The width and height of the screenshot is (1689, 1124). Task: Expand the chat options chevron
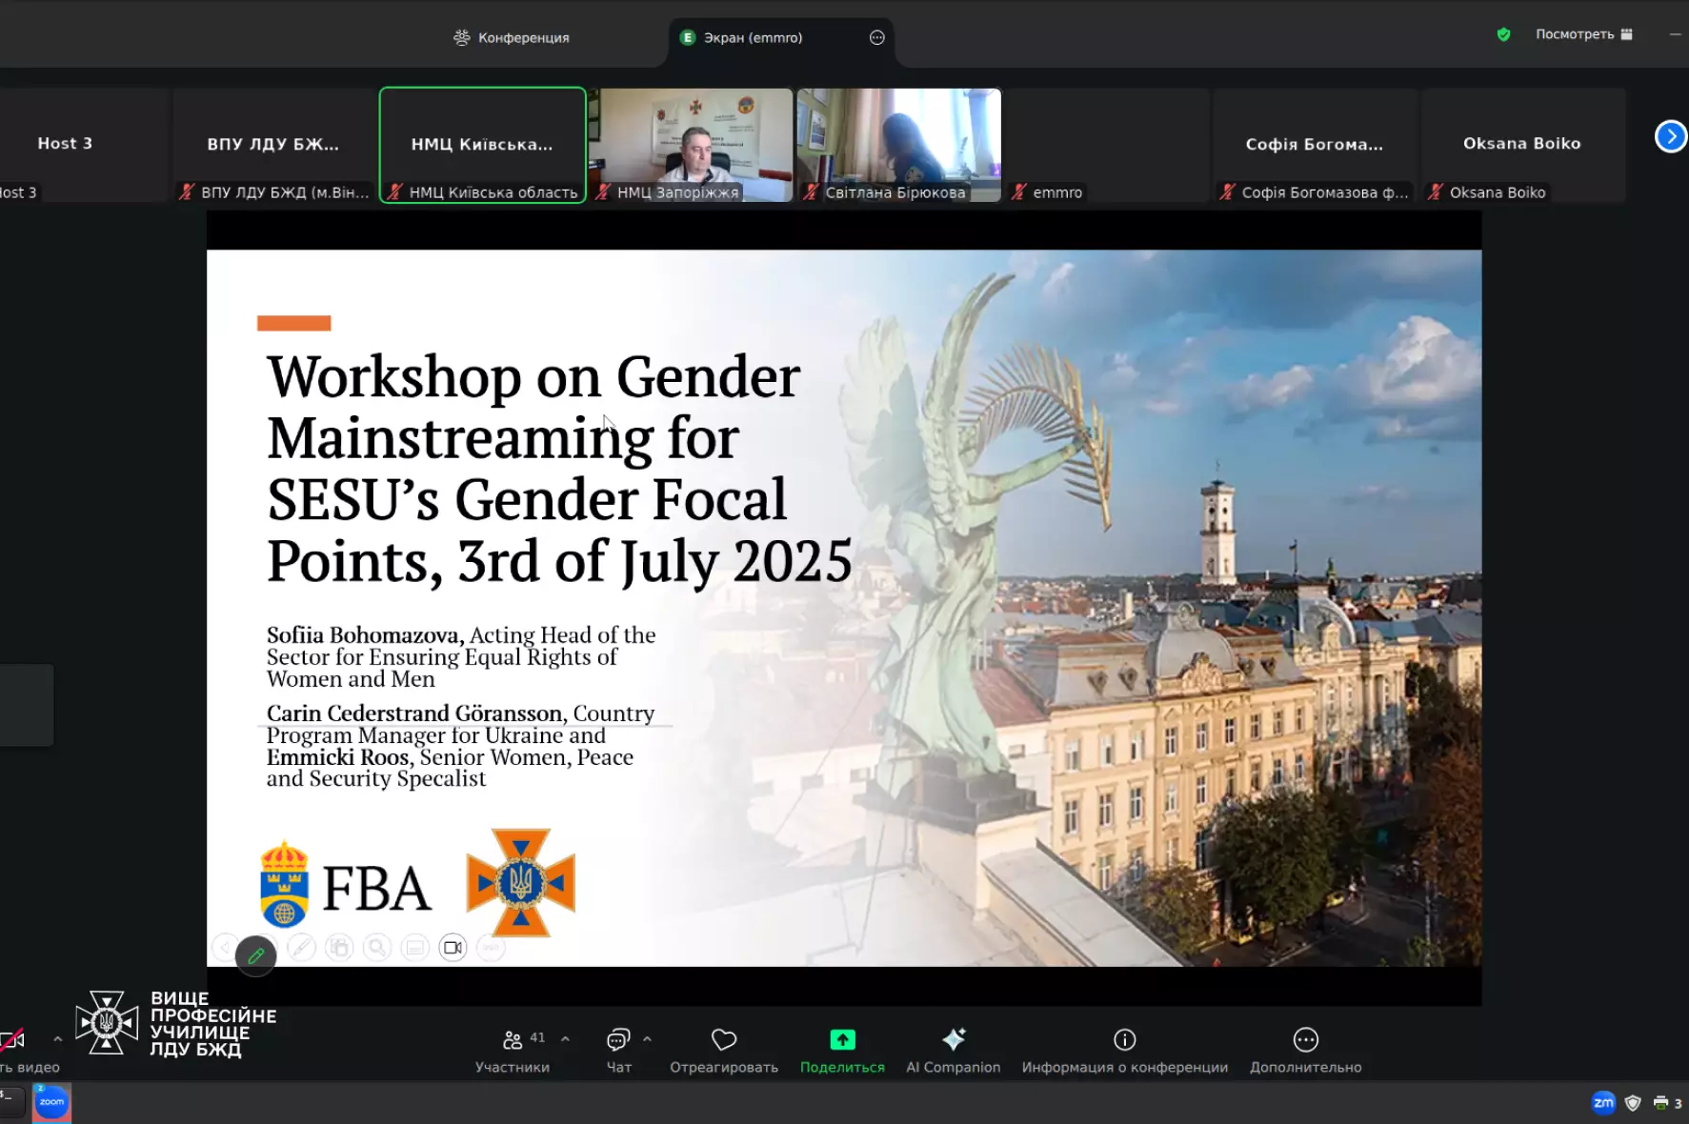coord(647,1038)
